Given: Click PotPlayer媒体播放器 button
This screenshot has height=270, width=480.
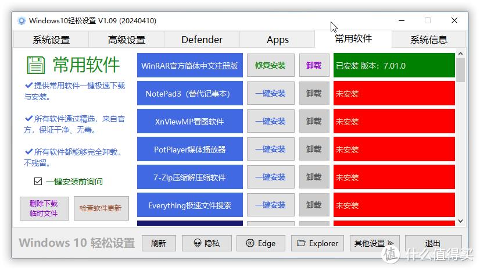Looking at the screenshot, I should 190,149.
